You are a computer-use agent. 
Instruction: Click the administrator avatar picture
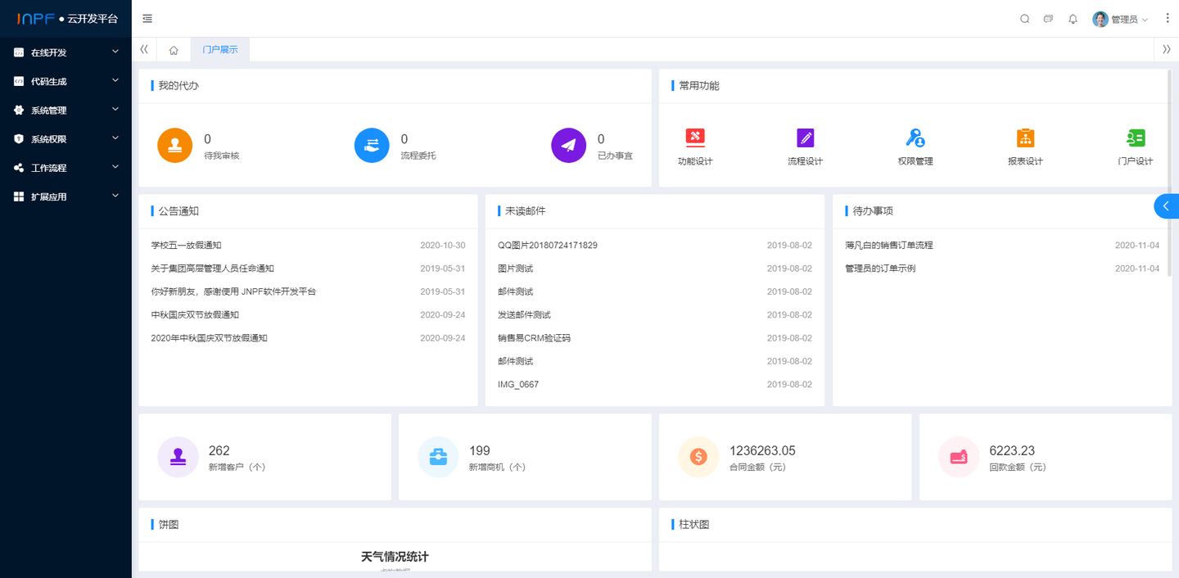coord(1100,19)
